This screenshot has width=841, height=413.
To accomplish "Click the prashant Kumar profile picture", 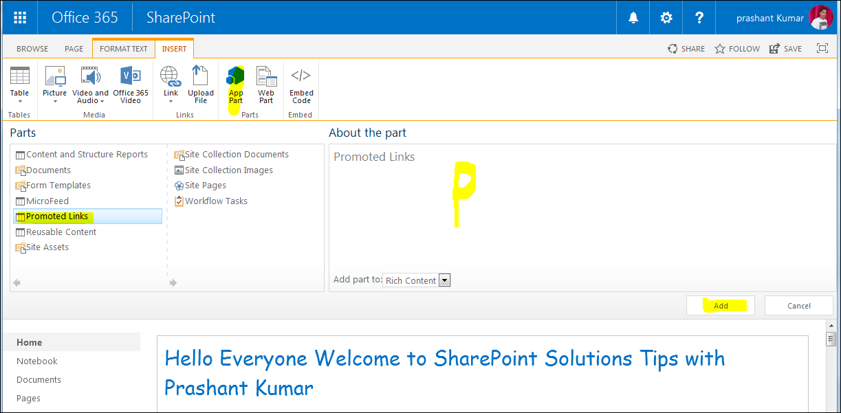I will point(821,18).
